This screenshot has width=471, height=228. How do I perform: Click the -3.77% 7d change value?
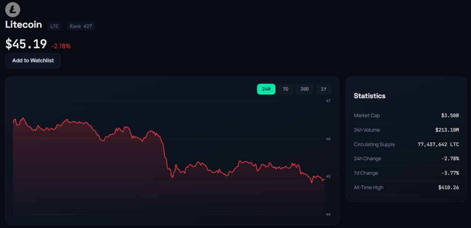pos(450,173)
